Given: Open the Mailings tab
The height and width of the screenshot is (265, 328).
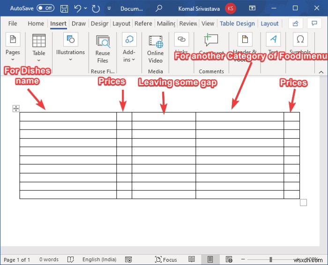Looking at the screenshot, I should [x=166, y=23].
